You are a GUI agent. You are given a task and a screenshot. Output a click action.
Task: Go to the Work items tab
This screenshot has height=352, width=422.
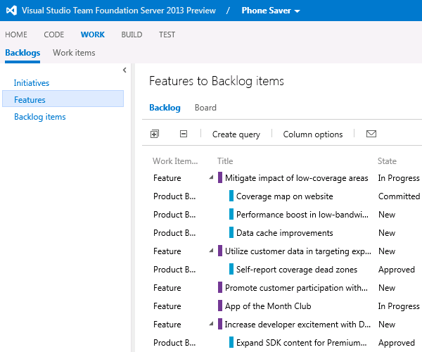(74, 53)
